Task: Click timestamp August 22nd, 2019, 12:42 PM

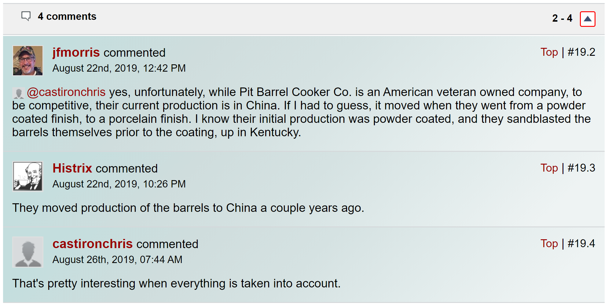Action: [x=119, y=68]
